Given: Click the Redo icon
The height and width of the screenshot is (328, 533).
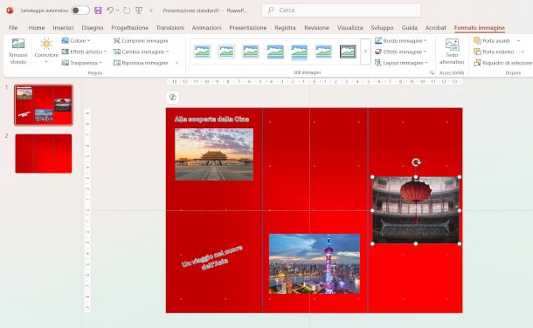Looking at the screenshot, I should [x=127, y=10].
